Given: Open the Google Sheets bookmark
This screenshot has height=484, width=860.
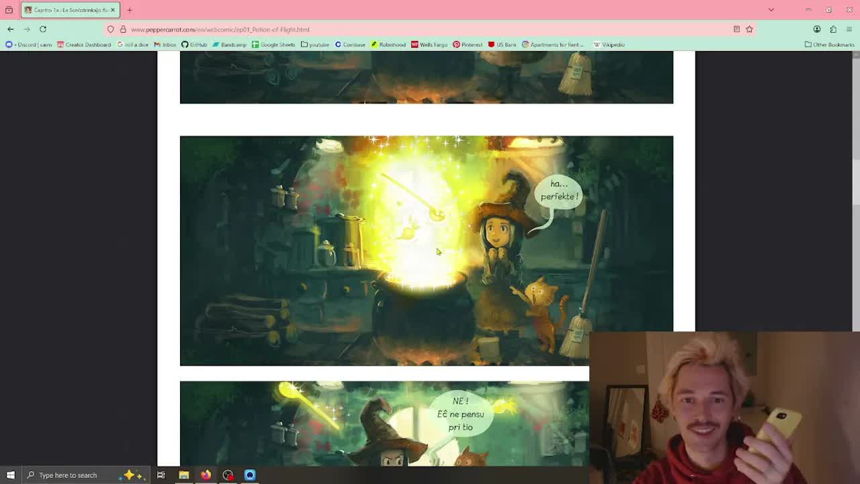Looking at the screenshot, I should pyautogui.click(x=273, y=45).
